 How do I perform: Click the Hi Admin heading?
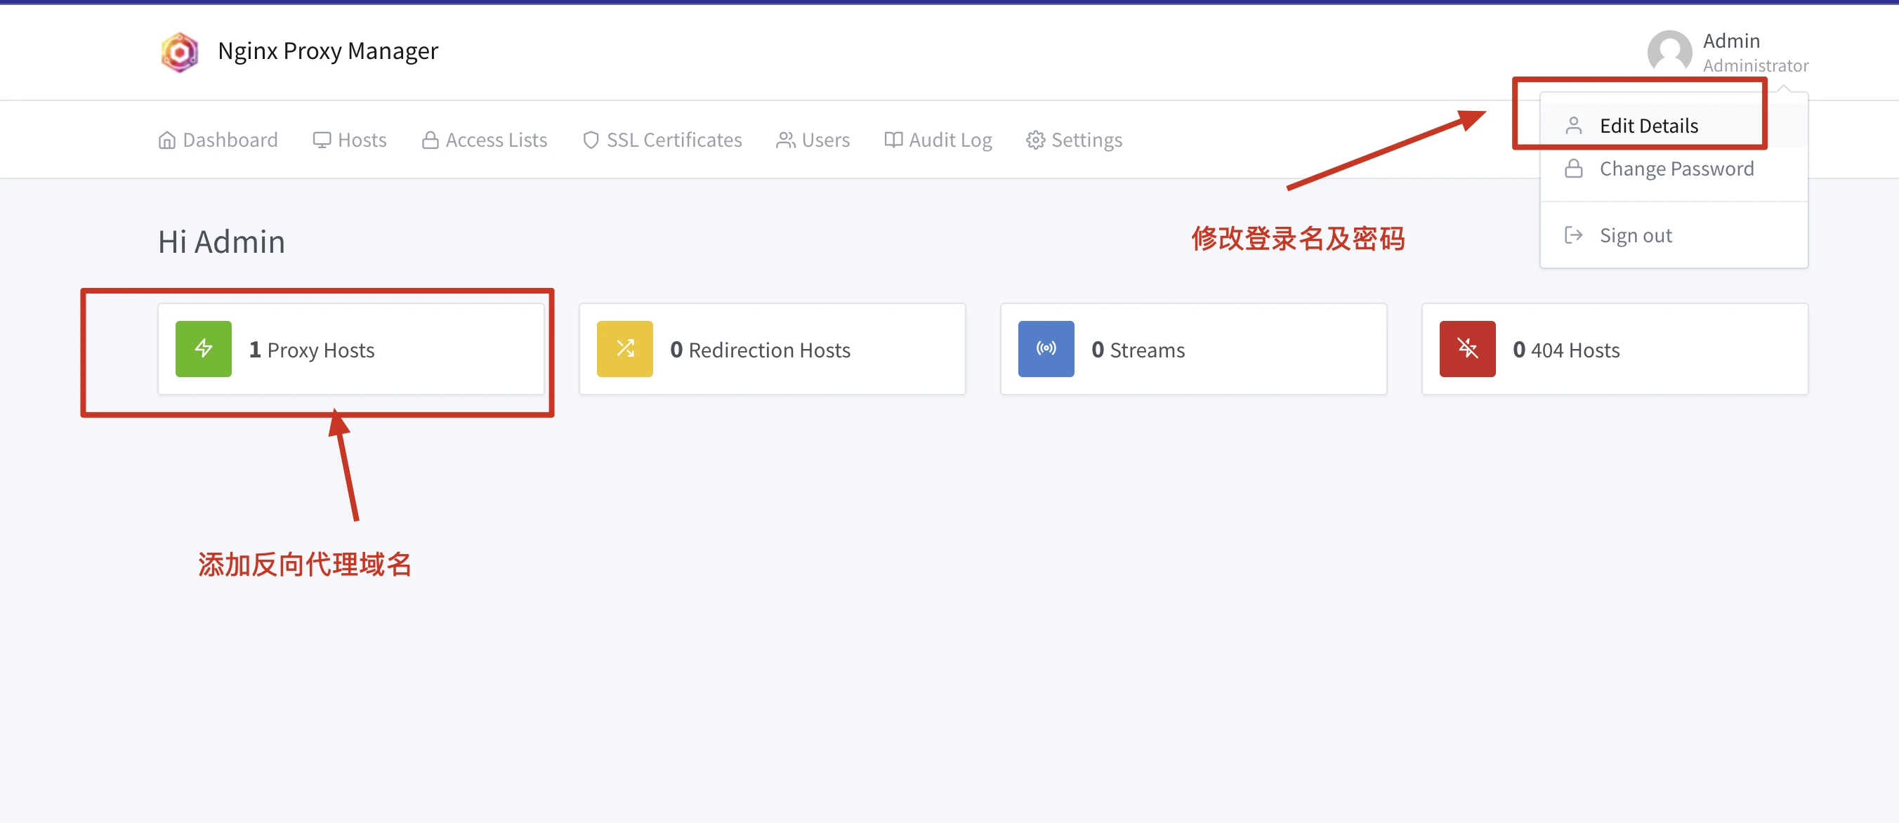[x=221, y=242]
